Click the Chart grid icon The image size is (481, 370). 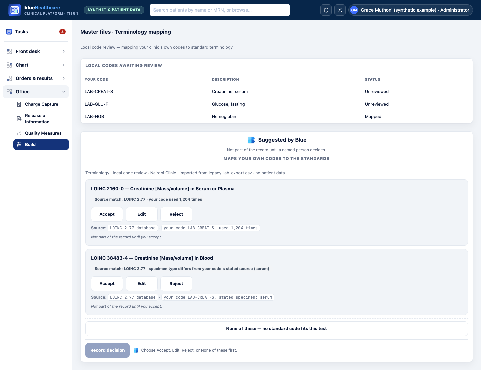click(x=9, y=65)
